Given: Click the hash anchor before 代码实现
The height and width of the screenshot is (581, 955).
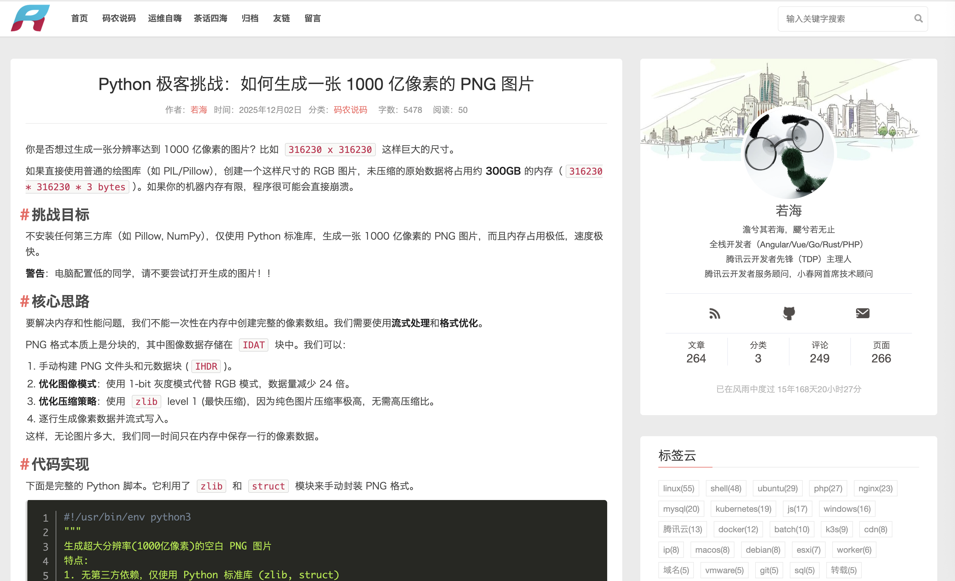Looking at the screenshot, I should click(24, 464).
